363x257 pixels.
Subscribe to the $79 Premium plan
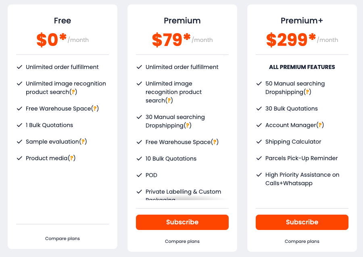182,222
